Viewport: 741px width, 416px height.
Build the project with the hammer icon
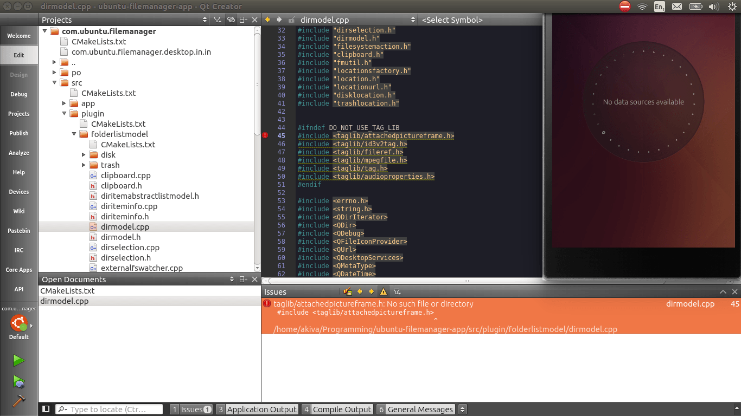[x=18, y=401]
